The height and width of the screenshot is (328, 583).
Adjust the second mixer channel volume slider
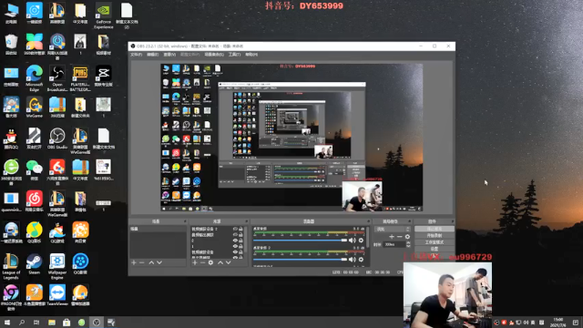point(300,259)
